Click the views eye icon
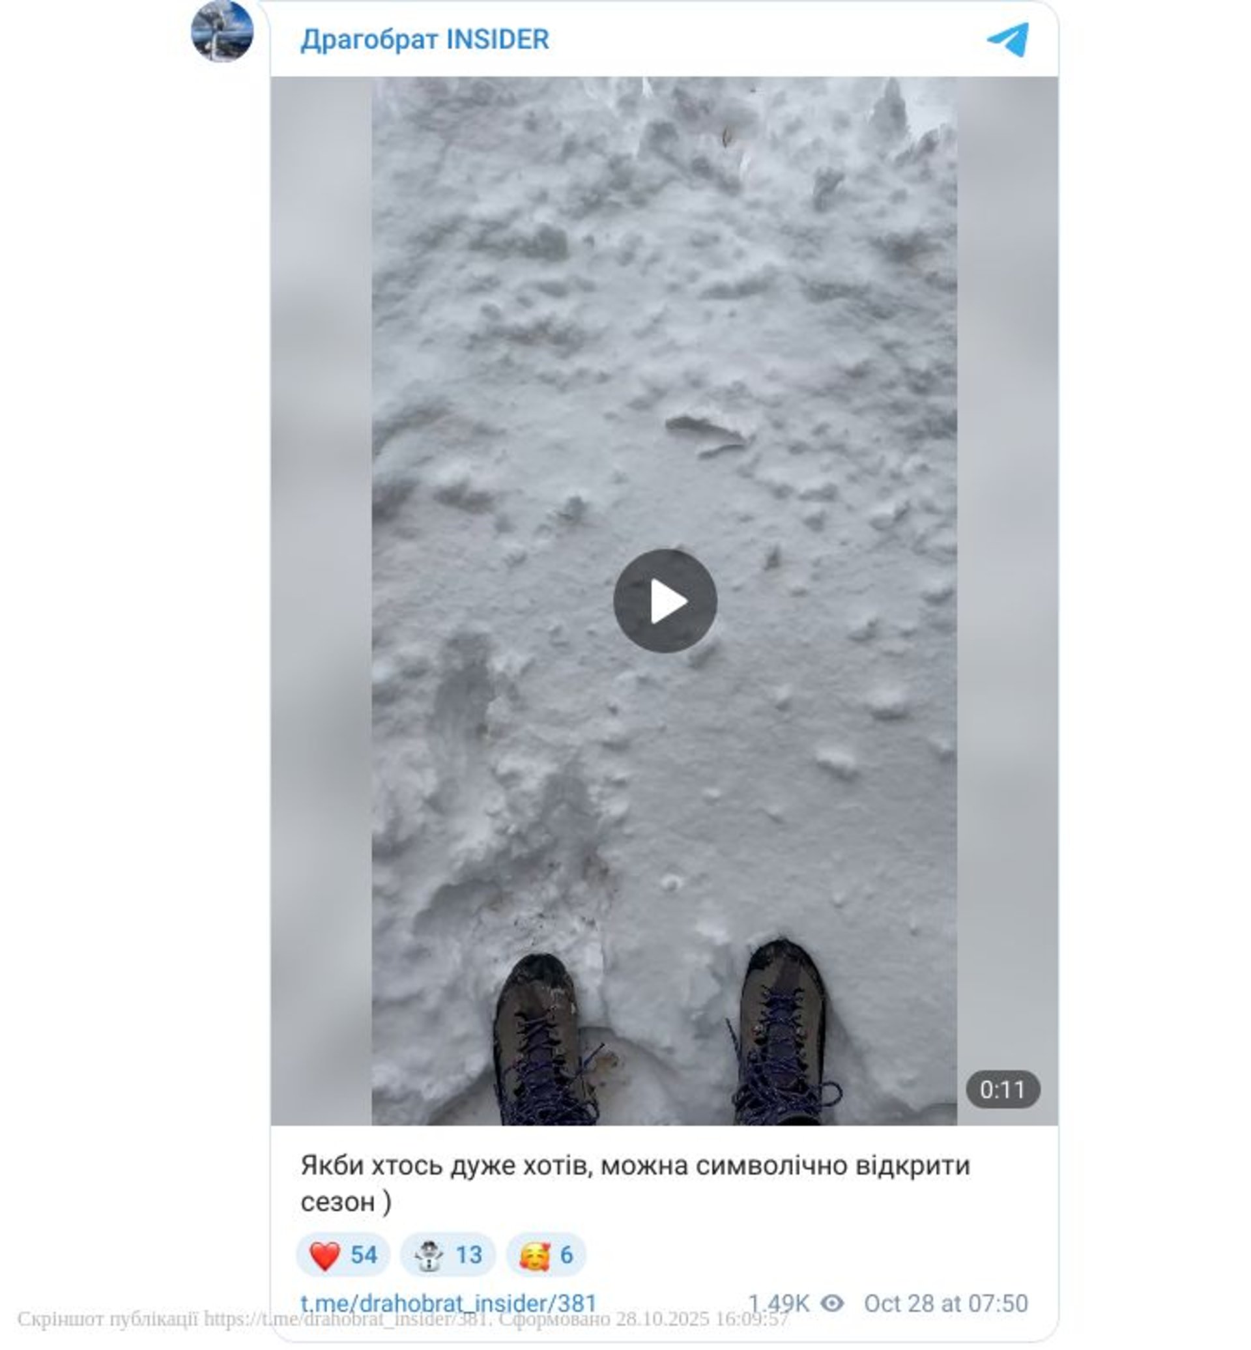The image size is (1251, 1350). 832,1303
